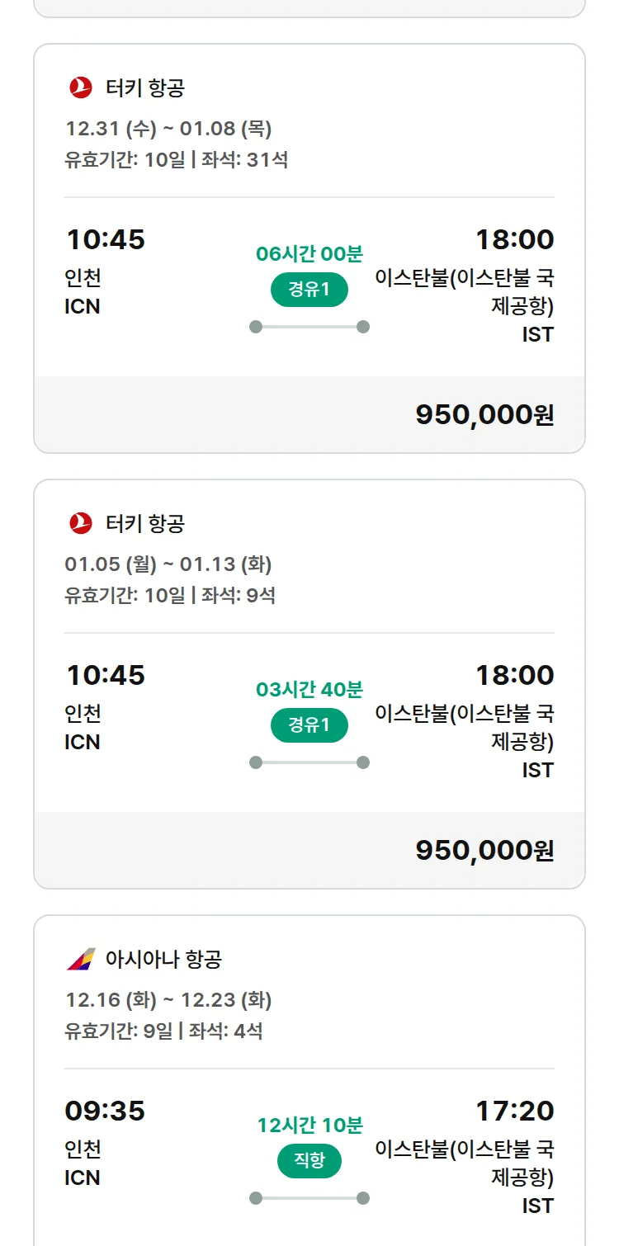Select the 경유1 badge on 06시간 00분 flight
The width and height of the screenshot is (619, 1246).
coord(309,290)
